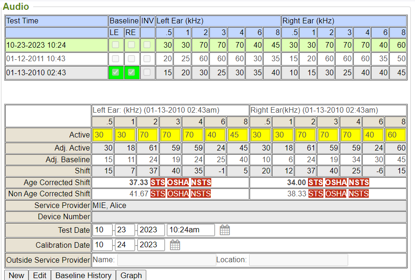The height and width of the screenshot is (280, 415).
Task: Click Non Age Corrected STS badge, right ear
Action: pyautogui.click(x=315, y=194)
